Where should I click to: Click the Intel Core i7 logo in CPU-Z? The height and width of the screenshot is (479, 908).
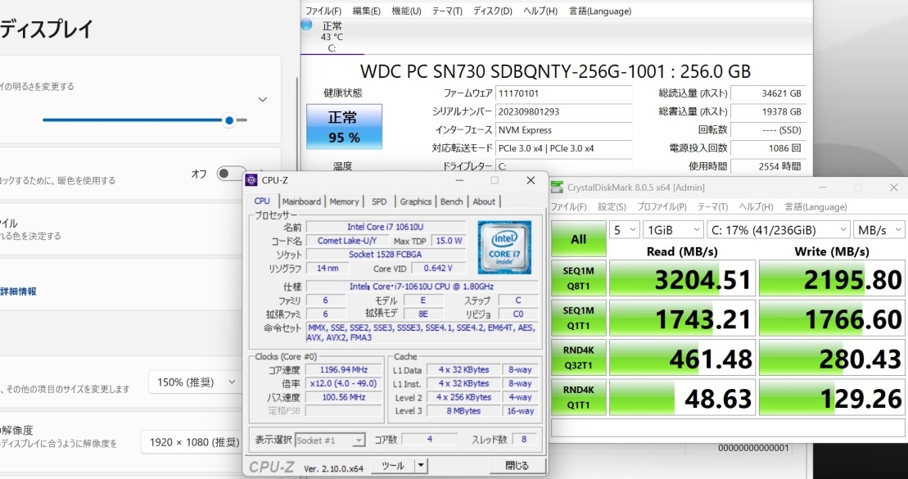[x=504, y=247]
